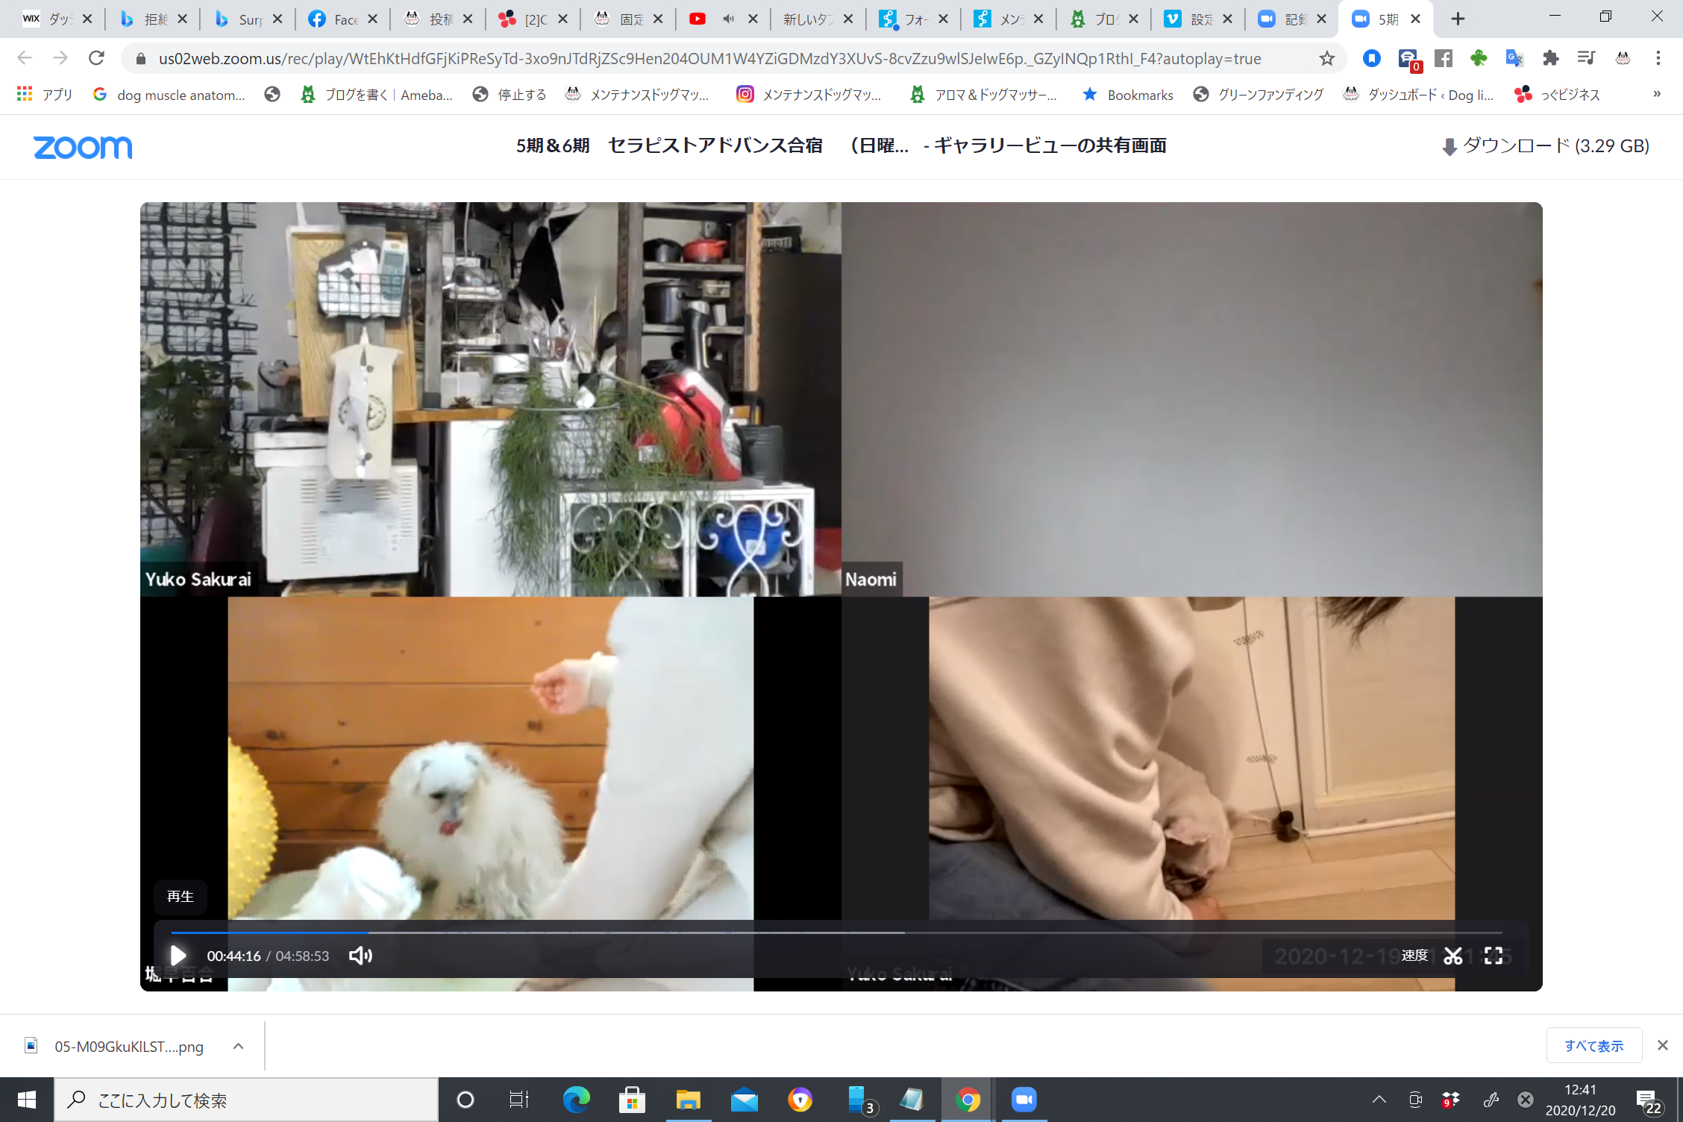
Task: Open the Instagram メンテナンスドッグ bookmark
Action: [809, 95]
